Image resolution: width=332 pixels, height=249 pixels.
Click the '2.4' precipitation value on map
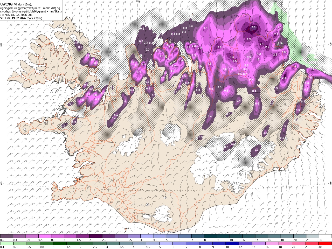click(144, 64)
